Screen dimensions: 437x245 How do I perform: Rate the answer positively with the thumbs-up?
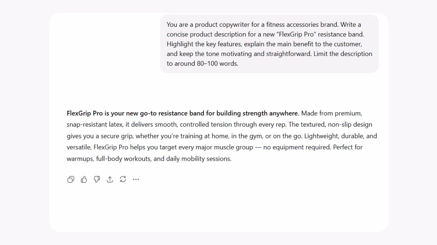click(84, 179)
